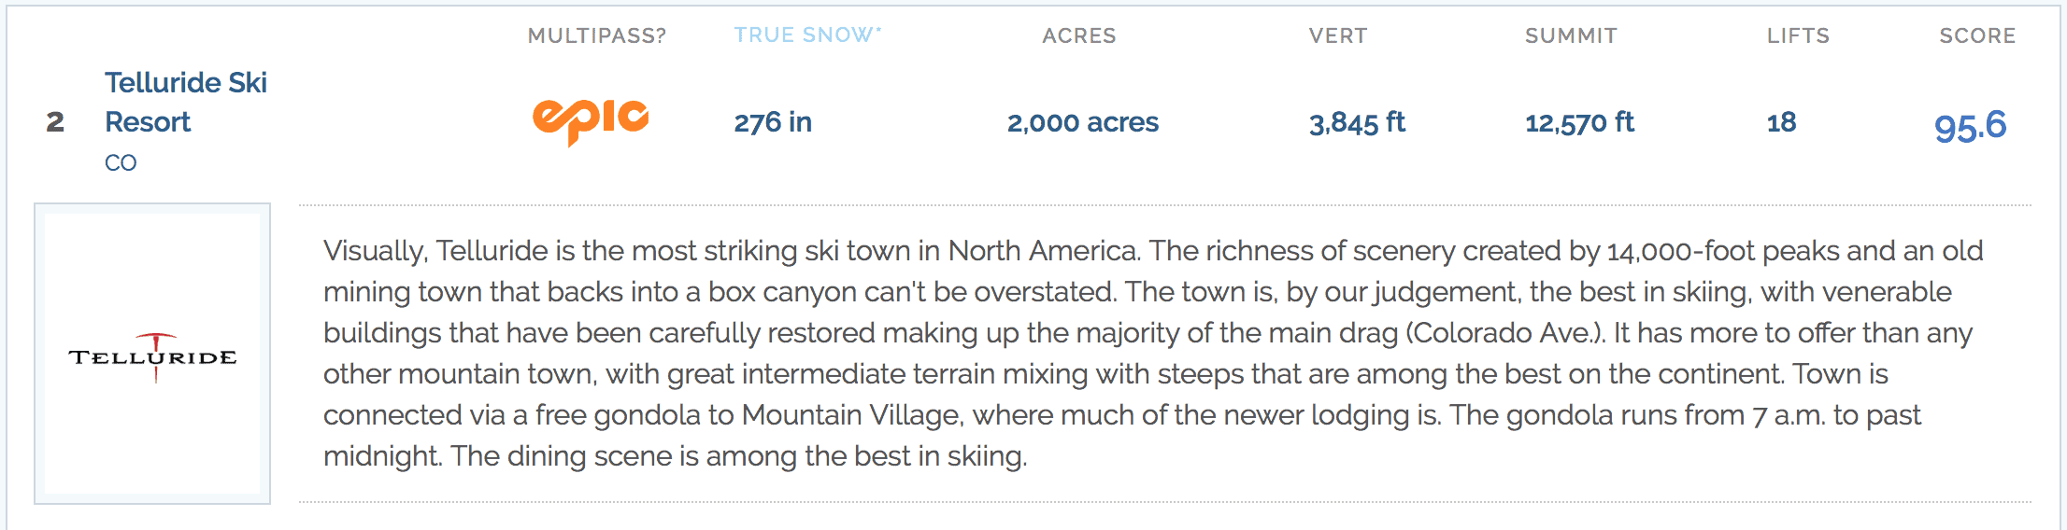Click the 3,845 ft vertical value
Screen dimensions: 2067x530
(1357, 122)
